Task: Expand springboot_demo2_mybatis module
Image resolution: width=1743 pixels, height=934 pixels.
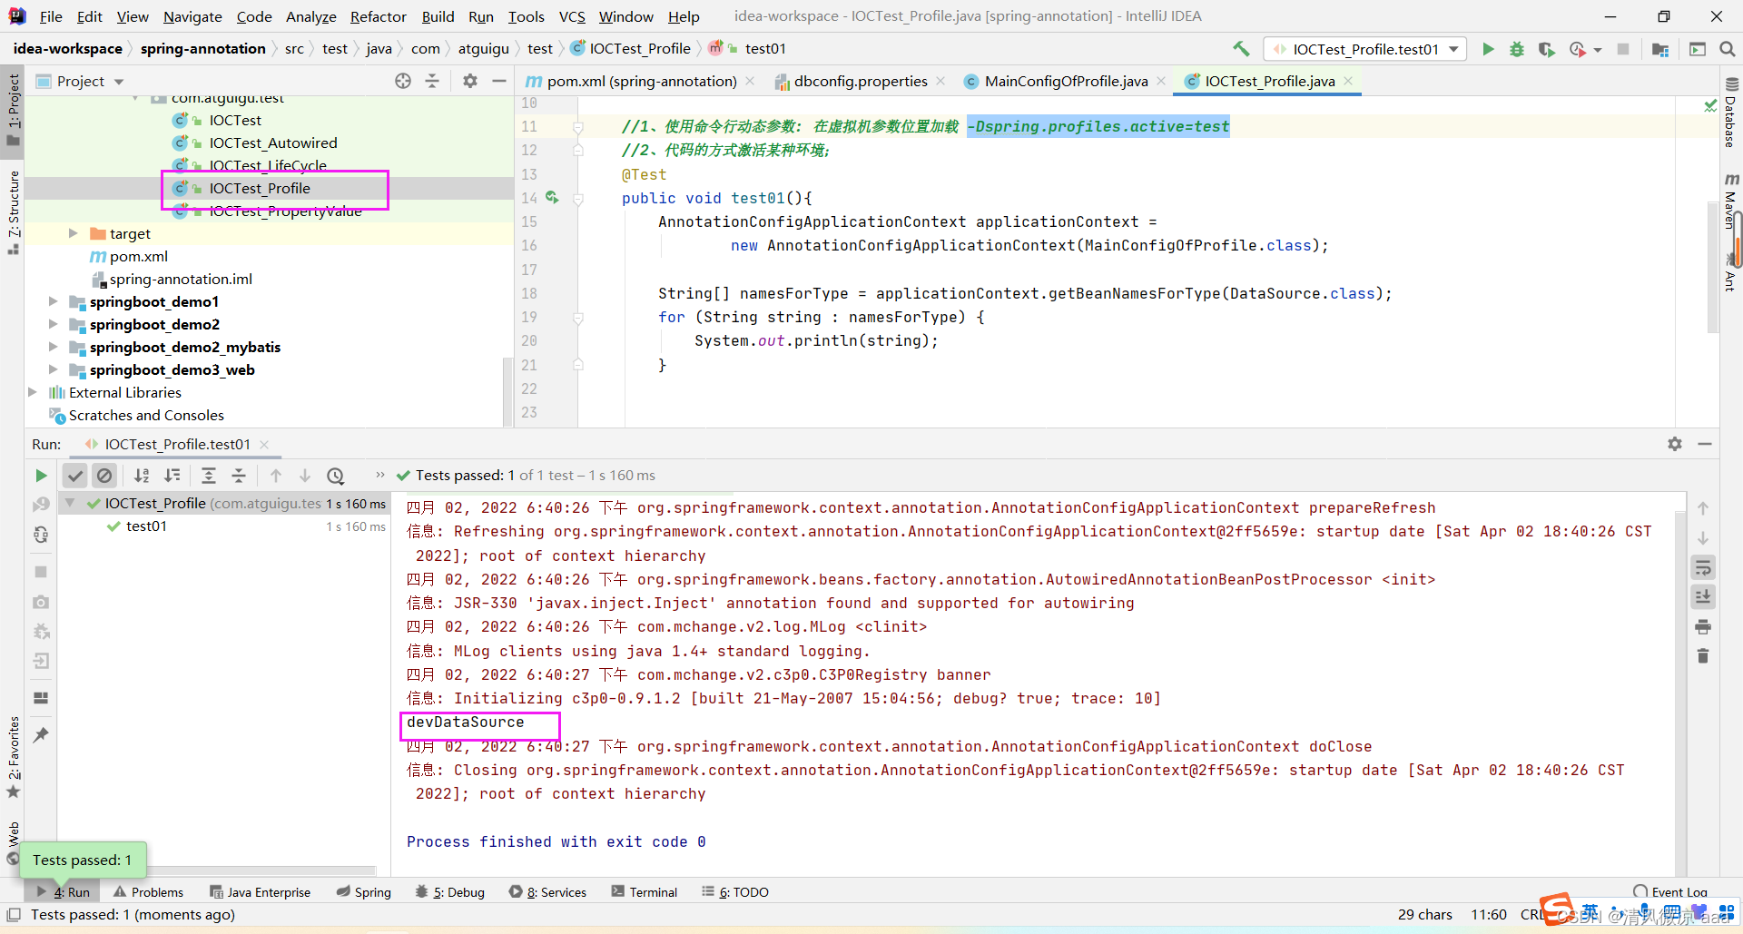Action: coord(53,347)
